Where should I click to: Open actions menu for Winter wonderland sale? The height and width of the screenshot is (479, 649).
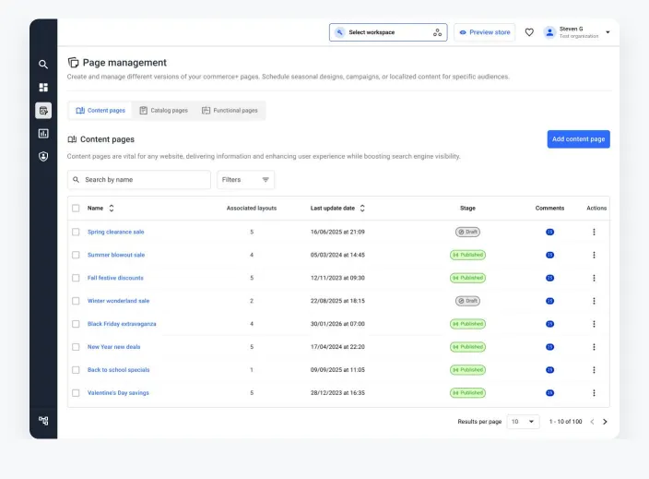(594, 301)
